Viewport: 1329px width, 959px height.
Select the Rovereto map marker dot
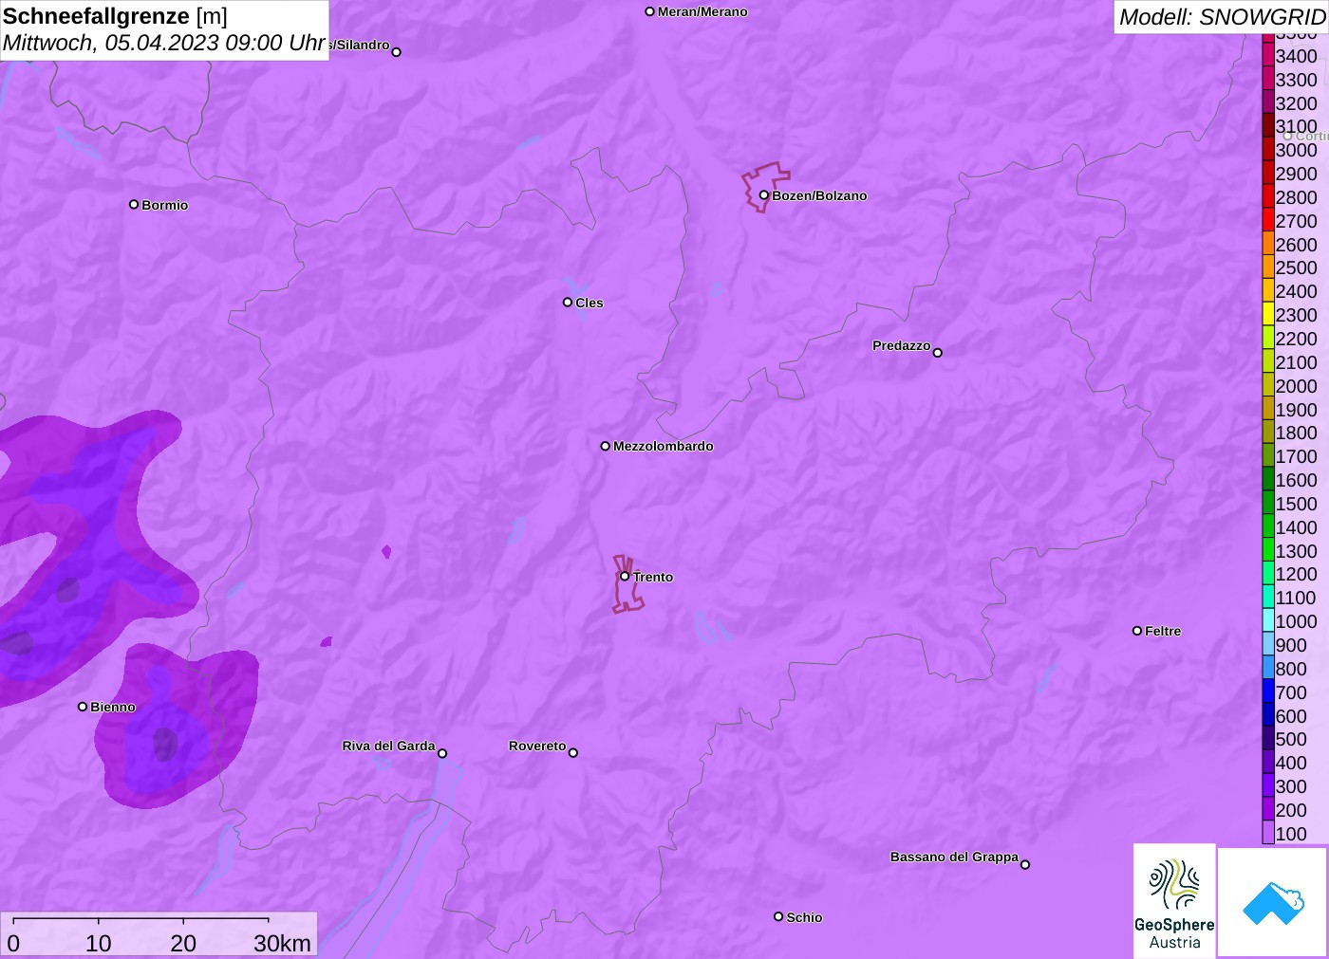click(x=573, y=753)
